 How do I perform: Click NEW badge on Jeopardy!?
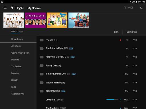[x=63, y=91]
